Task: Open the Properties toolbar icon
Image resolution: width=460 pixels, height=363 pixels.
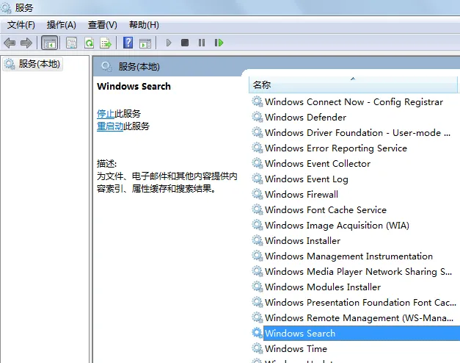Action: click(x=71, y=43)
